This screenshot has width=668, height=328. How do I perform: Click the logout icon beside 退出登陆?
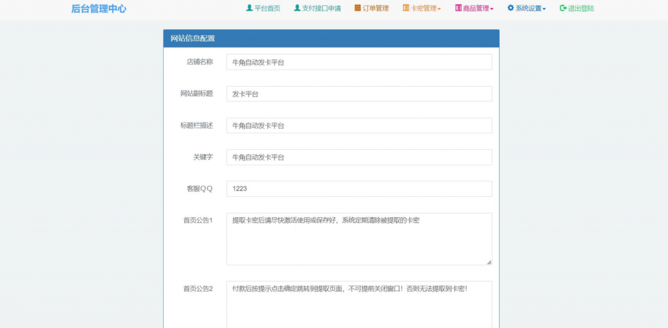click(x=563, y=8)
